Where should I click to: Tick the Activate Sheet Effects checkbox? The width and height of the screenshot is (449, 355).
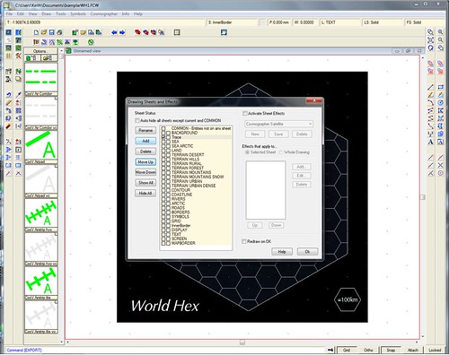[x=245, y=113]
